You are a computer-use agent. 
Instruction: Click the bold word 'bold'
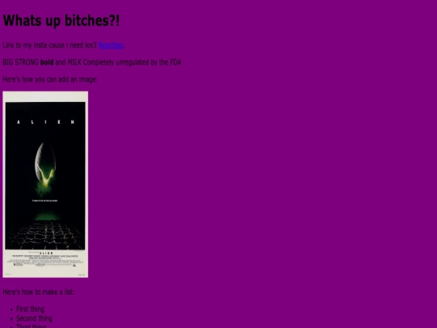(x=47, y=62)
